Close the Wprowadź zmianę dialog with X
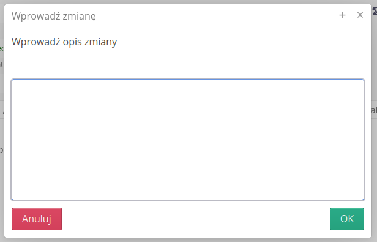Viewport: 377px width, 242px height. click(x=360, y=15)
